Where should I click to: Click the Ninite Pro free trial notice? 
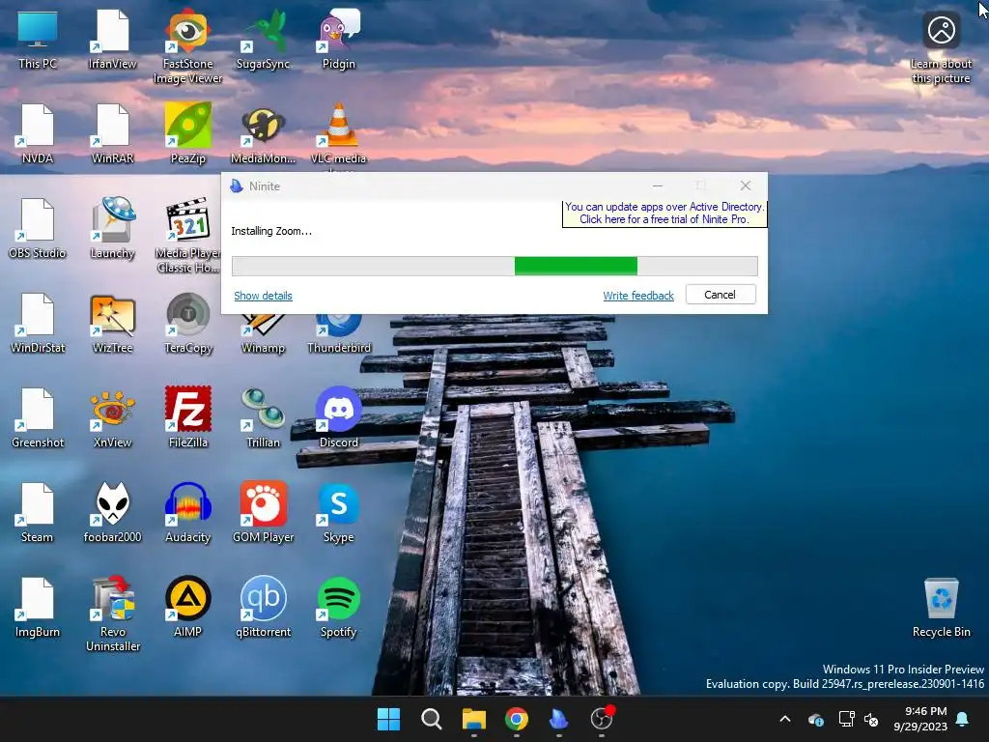click(x=664, y=214)
